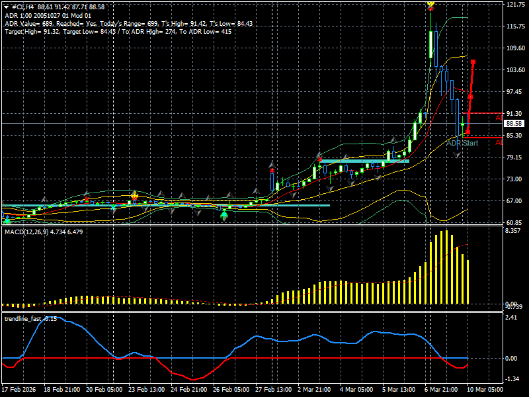Click the 109.60 price scale label
Viewport: 529px width, 397px height.
[516, 48]
